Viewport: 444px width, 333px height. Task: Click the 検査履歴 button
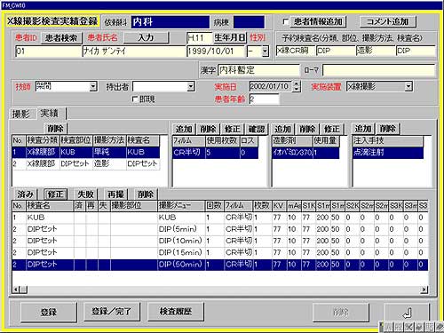(x=176, y=312)
